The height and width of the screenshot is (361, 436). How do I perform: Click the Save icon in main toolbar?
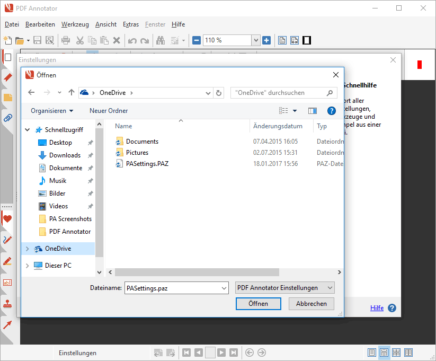(x=38, y=40)
